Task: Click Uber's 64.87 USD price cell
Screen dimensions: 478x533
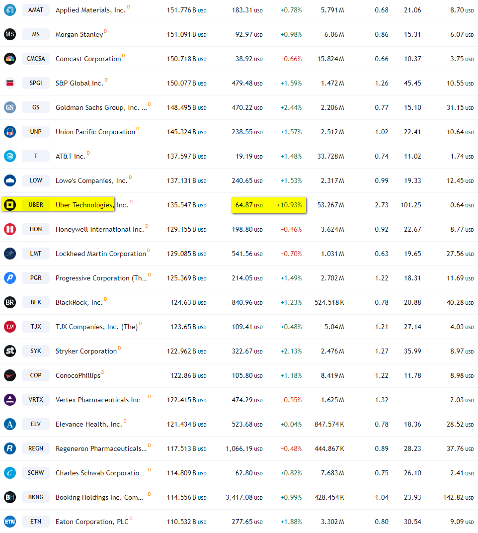Action: pyautogui.click(x=249, y=205)
